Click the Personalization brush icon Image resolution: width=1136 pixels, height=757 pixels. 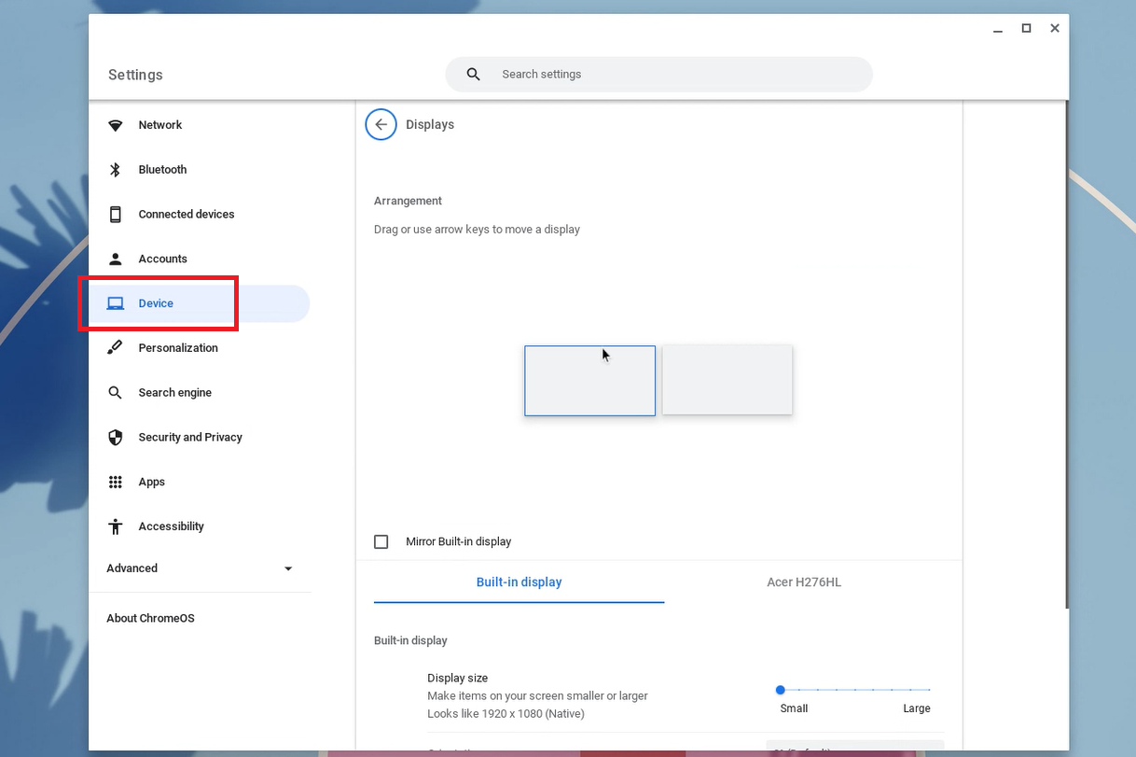[116, 348]
